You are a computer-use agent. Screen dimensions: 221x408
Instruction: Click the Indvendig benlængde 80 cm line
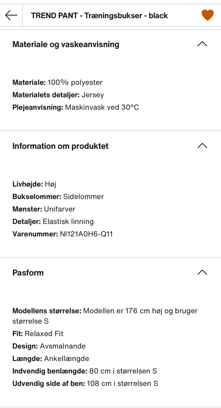85,371
